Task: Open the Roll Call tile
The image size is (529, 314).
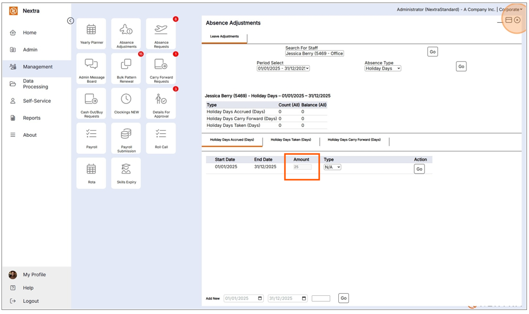Action: [x=161, y=138]
